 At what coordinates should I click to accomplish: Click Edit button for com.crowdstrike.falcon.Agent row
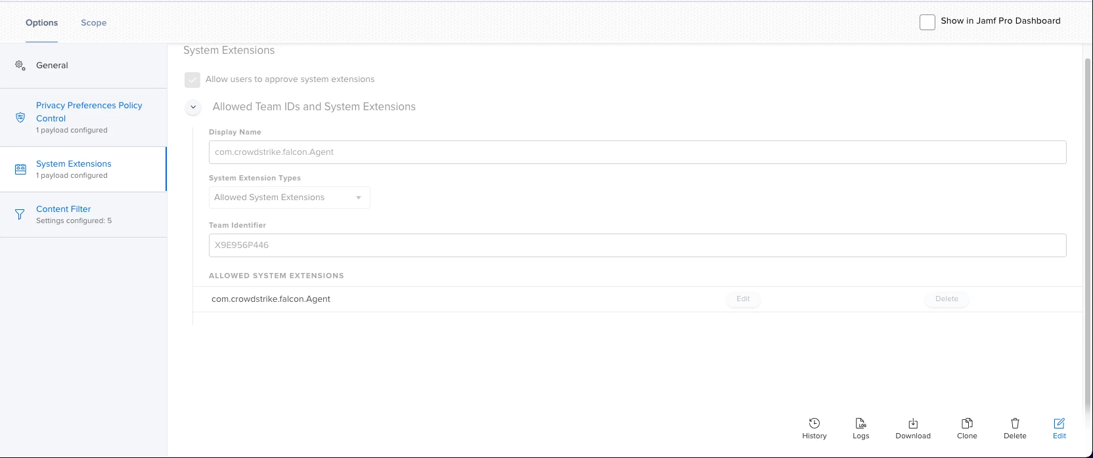point(743,299)
